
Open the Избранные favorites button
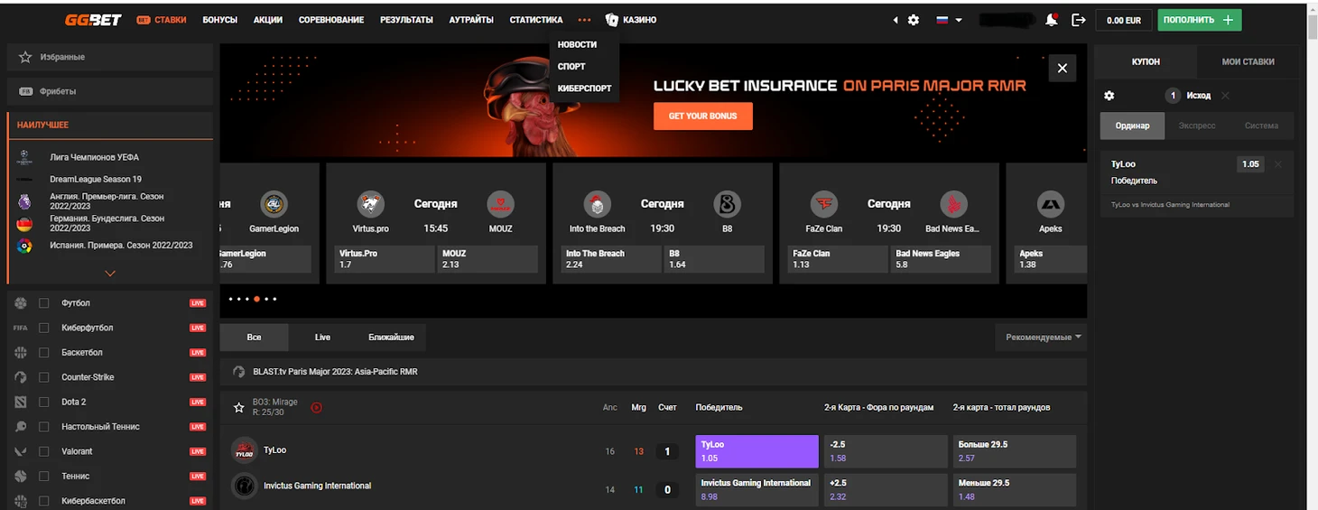coord(110,57)
